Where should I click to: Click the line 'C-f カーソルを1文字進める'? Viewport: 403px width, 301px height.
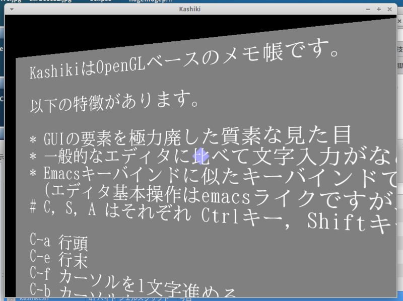(x=132, y=282)
